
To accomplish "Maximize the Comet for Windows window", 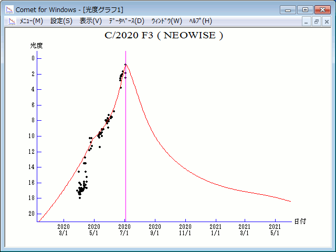I will tap(305, 10).
